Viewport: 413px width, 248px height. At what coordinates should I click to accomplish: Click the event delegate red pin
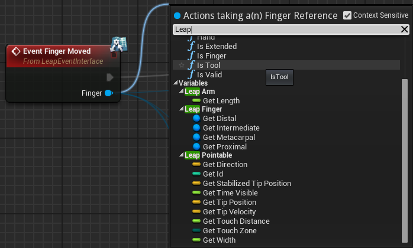pyautogui.click(x=114, y=55)
